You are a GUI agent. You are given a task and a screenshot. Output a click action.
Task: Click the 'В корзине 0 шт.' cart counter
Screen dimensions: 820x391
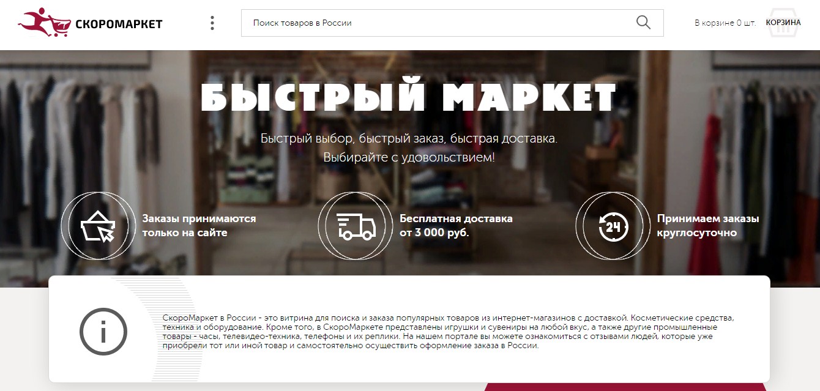(725, 23)
